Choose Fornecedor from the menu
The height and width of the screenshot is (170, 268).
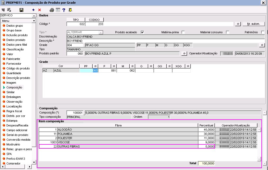click(14, 64)
